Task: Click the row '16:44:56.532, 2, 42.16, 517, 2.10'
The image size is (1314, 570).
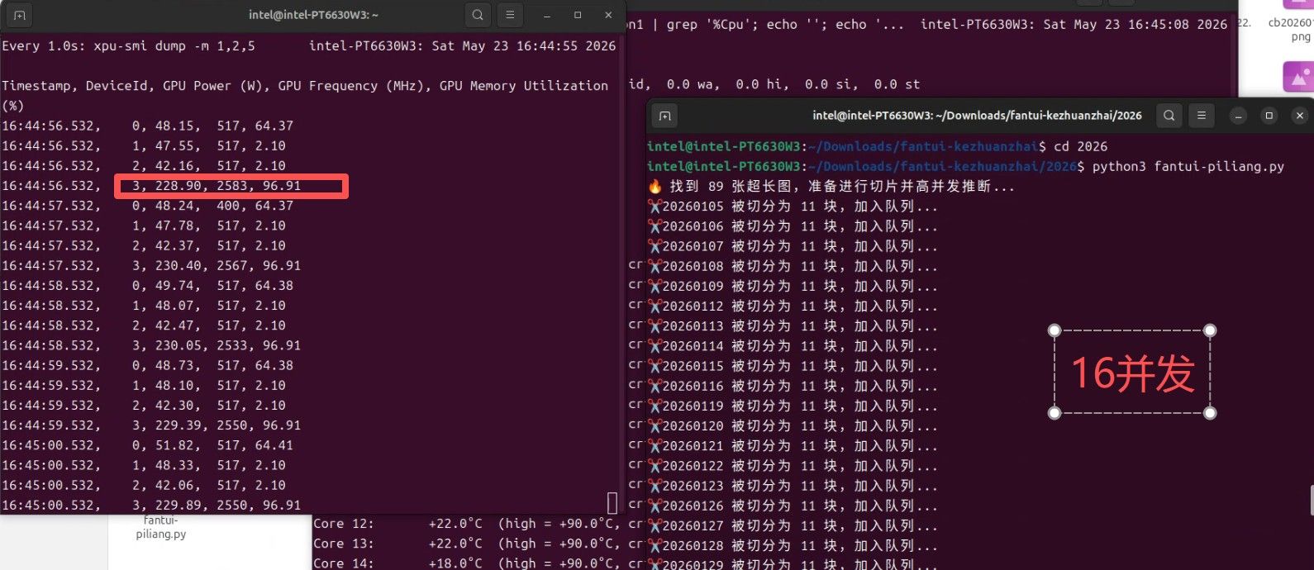Action: tap(144, 165)
